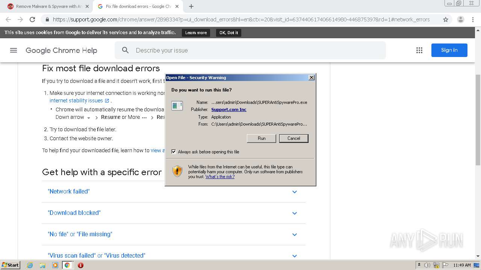Open the network tray icon
Viewport: 481px width, 270px height.
(436, 265)
